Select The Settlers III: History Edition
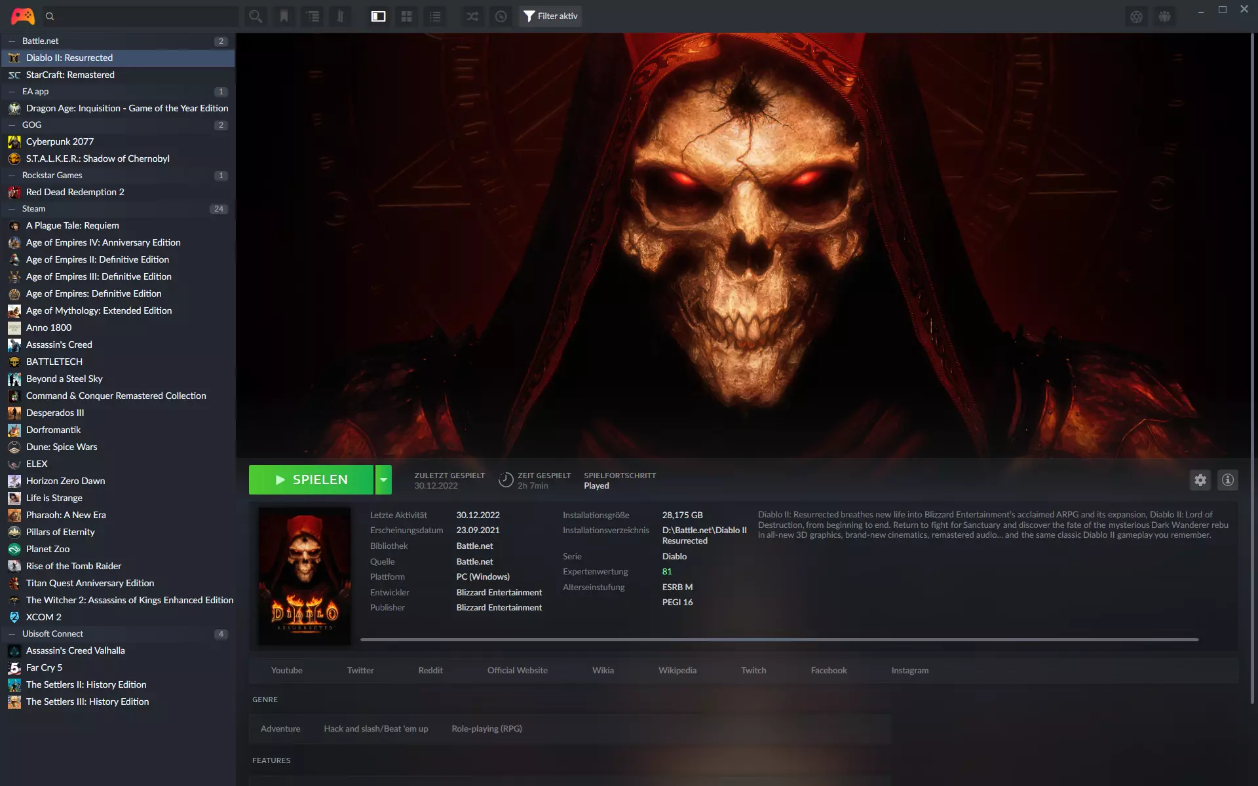This screenshot has height=786, width=1258. click(118, 702)
